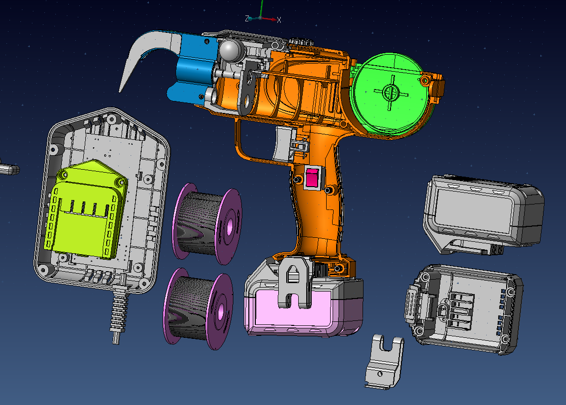Pick the loose grey belt clip
This screenshot has width=566, height=405.
pyautogui.click(x=384, y=361)
